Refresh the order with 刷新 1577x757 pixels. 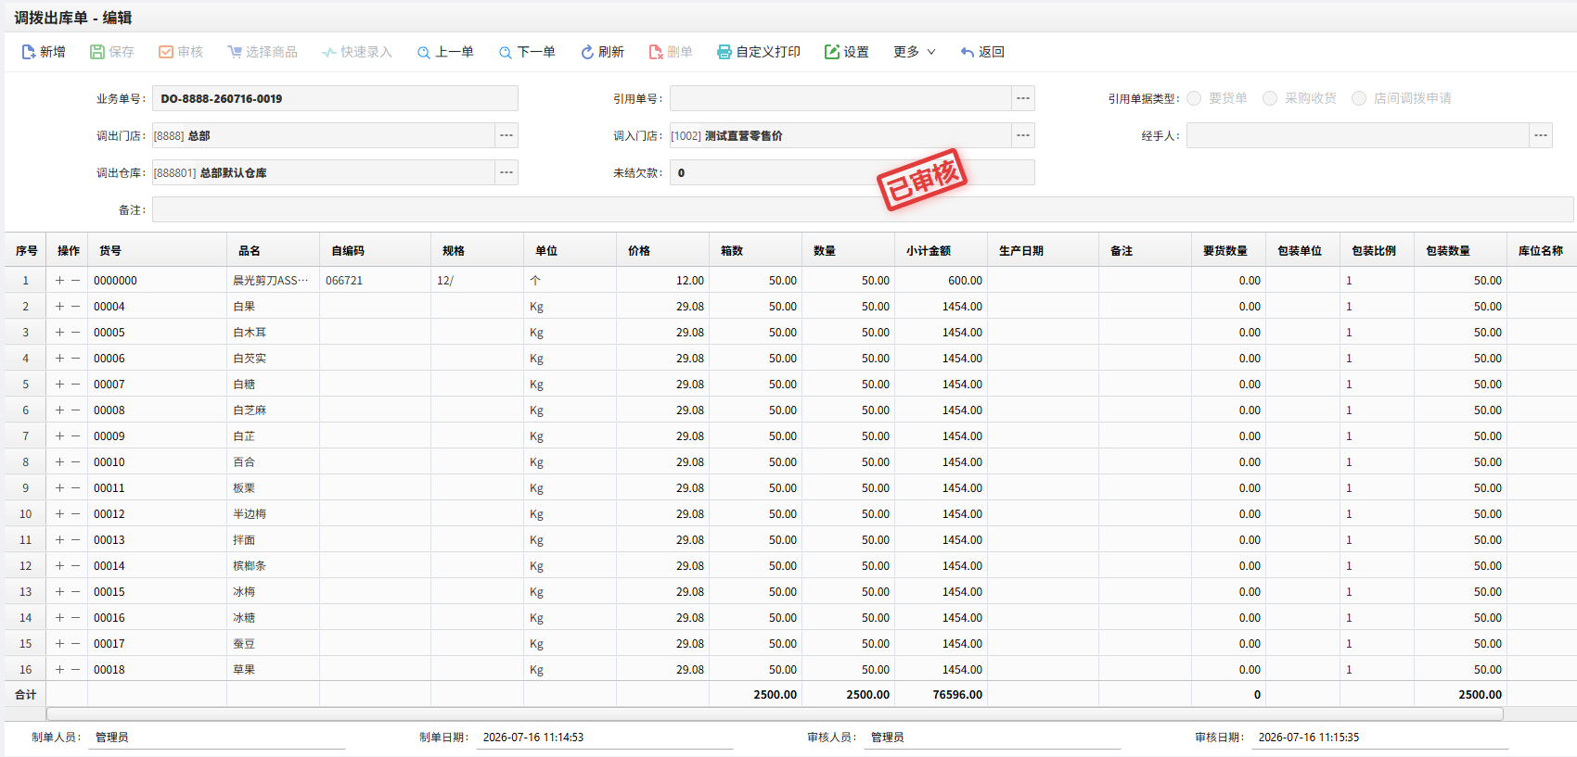pyautogui.click(x=602, y=52)
